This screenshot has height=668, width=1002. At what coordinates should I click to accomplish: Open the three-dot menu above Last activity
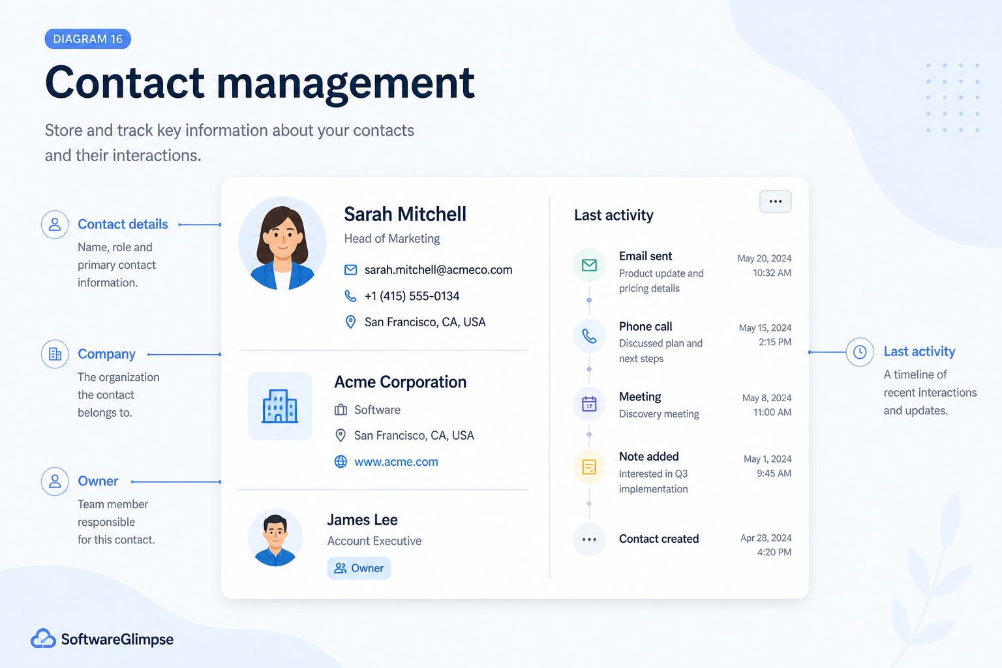[x=775, y=202]
